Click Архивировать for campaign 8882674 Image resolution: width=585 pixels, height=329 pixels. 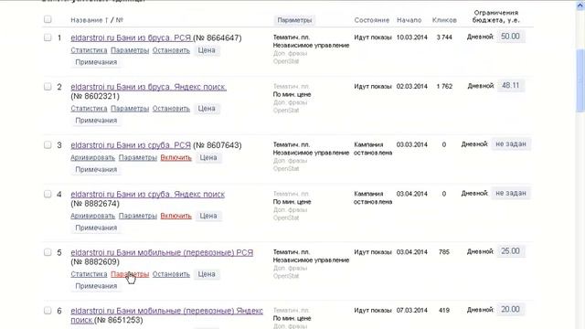tap(92, 216)
